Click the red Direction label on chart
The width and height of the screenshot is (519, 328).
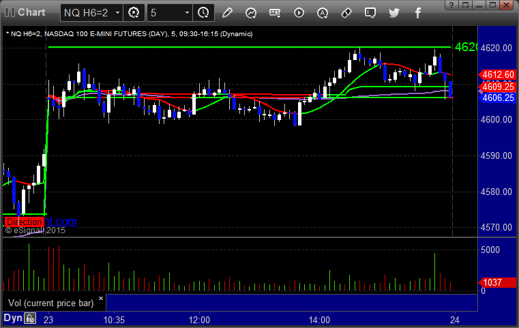click(24, 222)
